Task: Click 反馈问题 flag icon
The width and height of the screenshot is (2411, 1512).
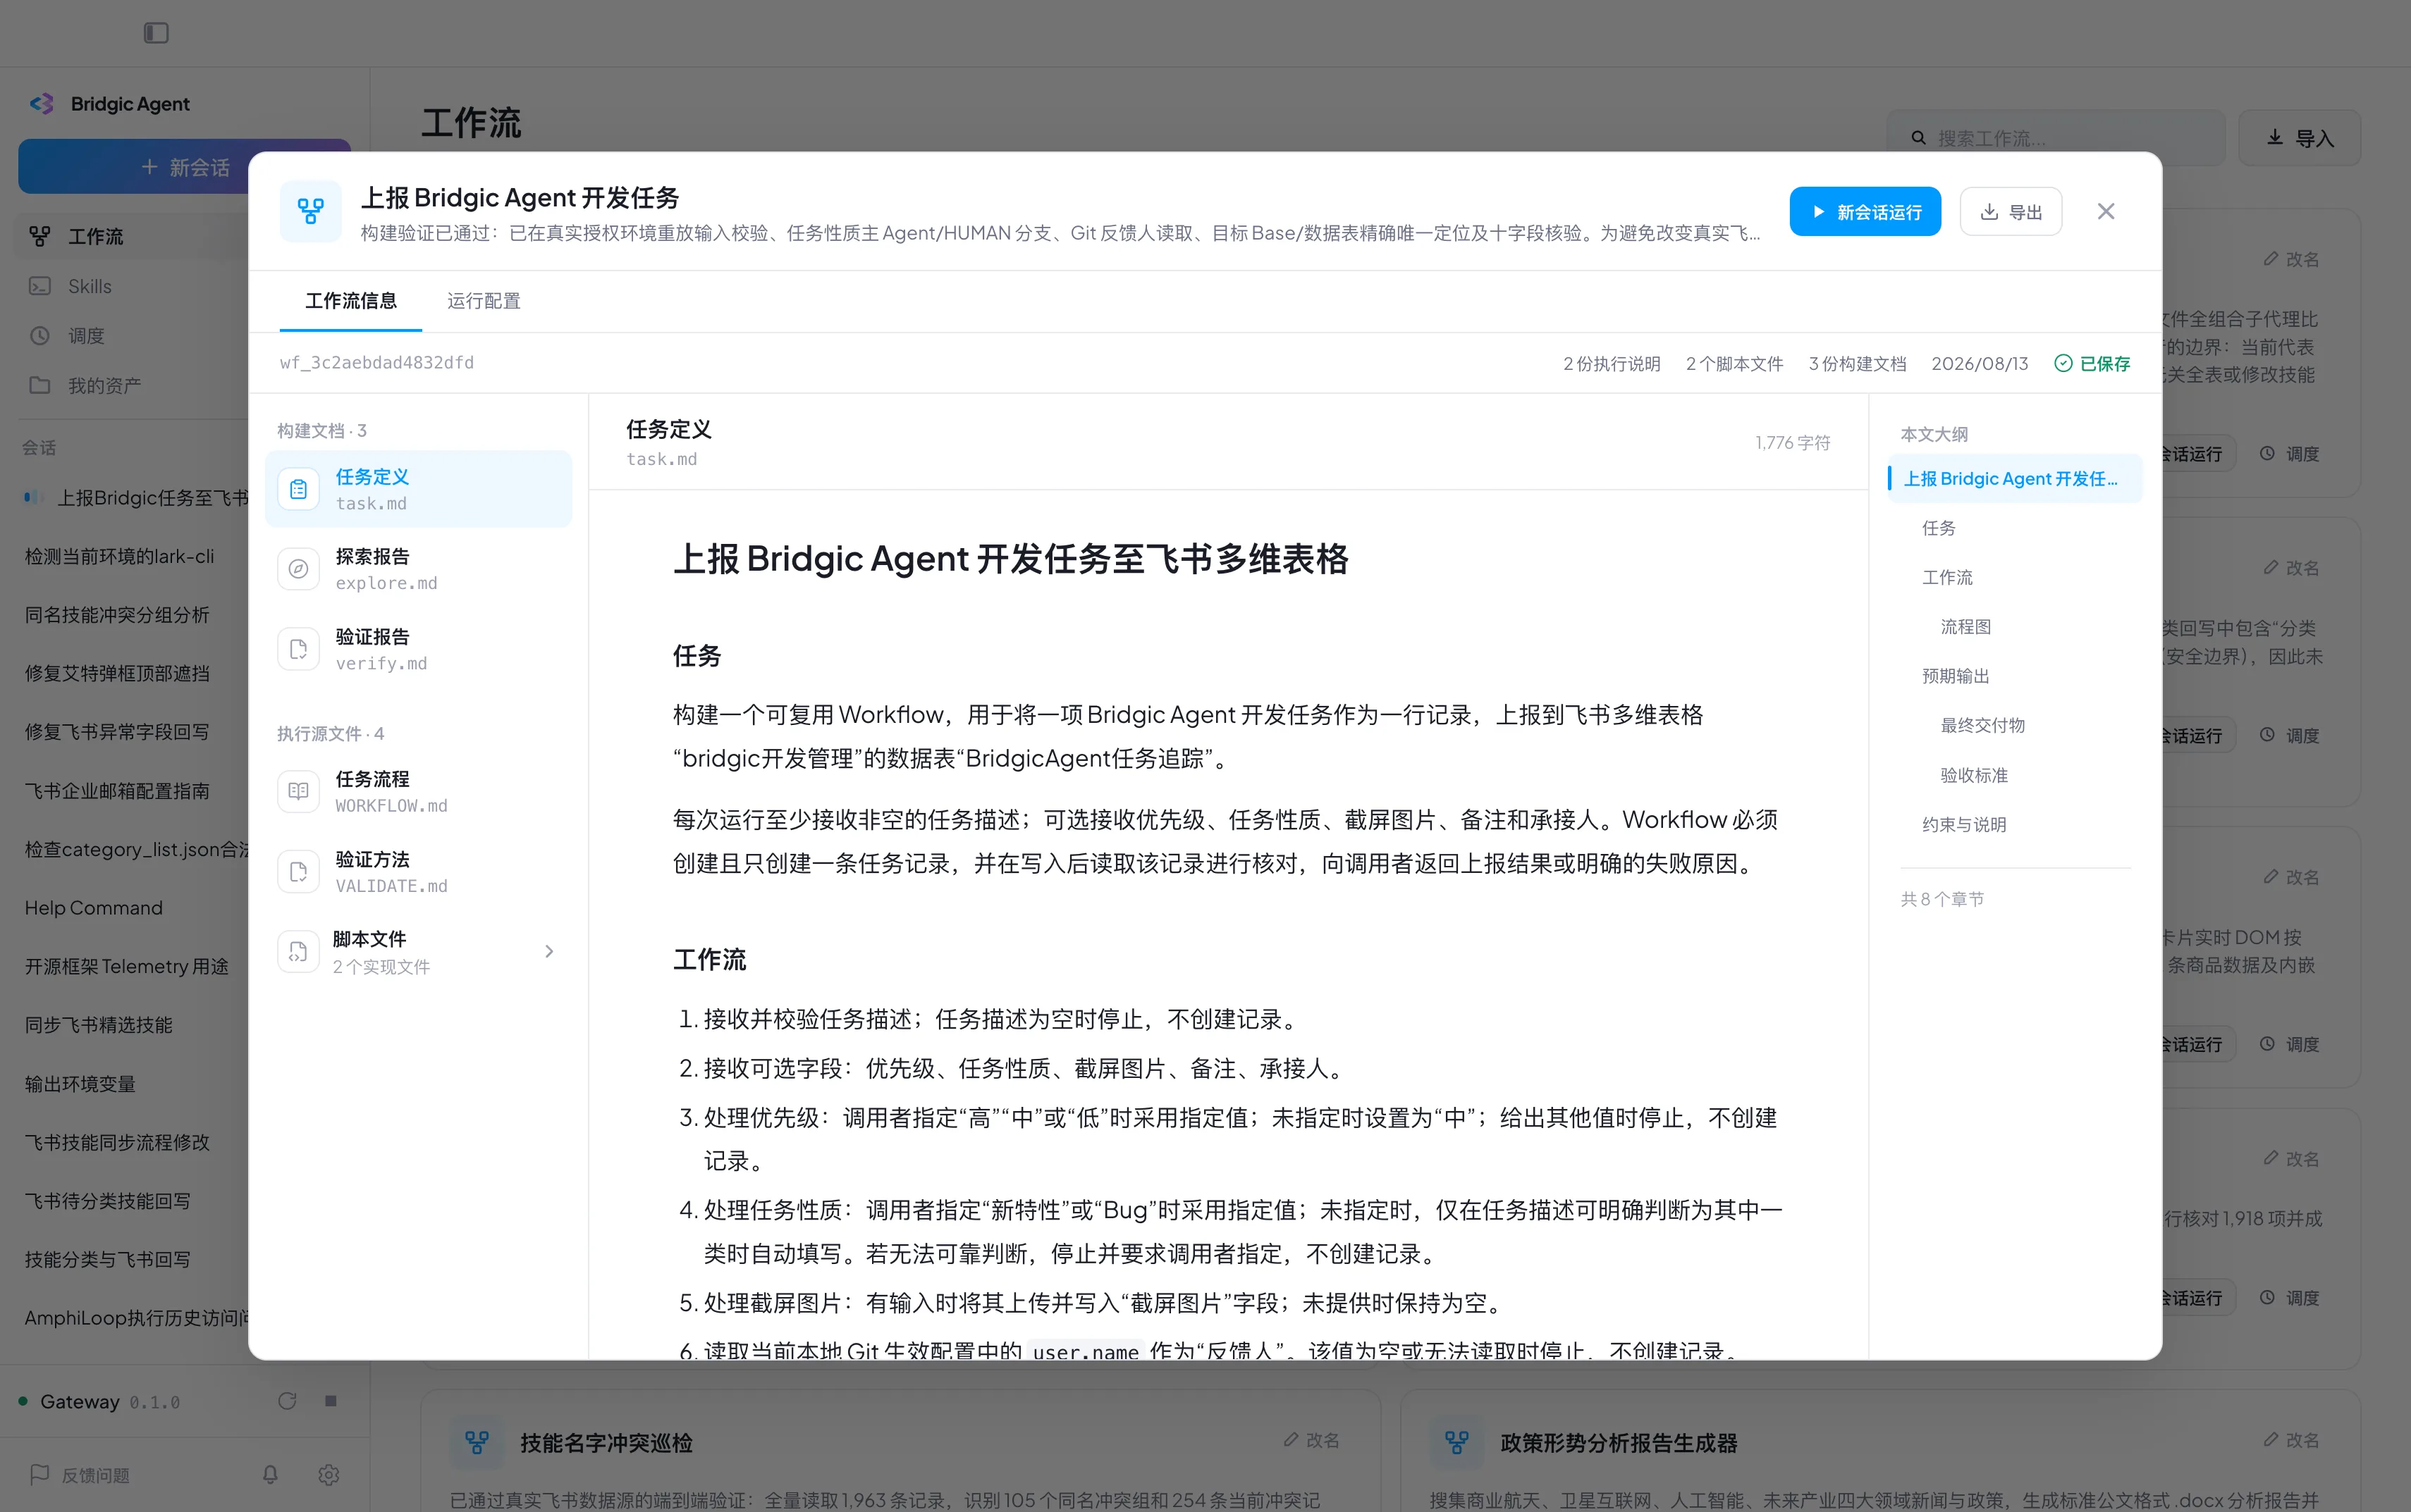Action: tap(40, 1474)
